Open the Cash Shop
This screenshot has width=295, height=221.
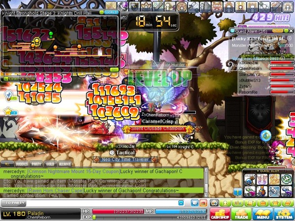[x=220, y=214]
